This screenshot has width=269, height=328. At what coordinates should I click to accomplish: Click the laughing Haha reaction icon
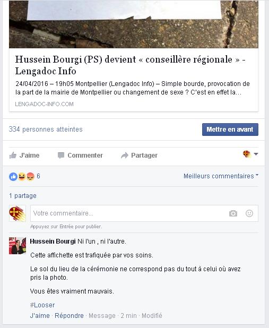(22, 177)
